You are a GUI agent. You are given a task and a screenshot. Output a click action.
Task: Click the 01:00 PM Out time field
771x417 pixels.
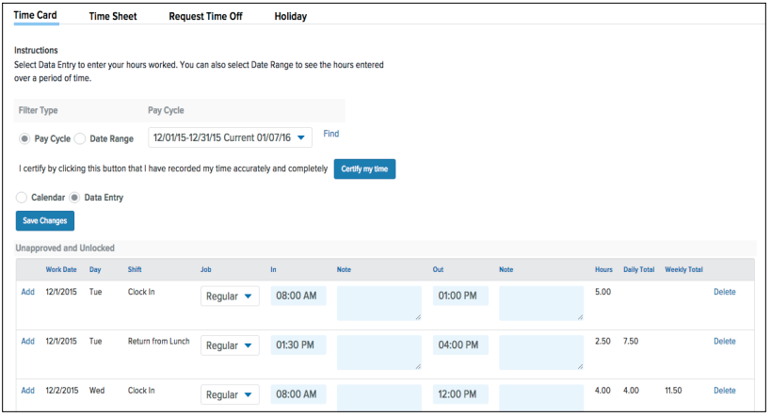tap(460, 296)
